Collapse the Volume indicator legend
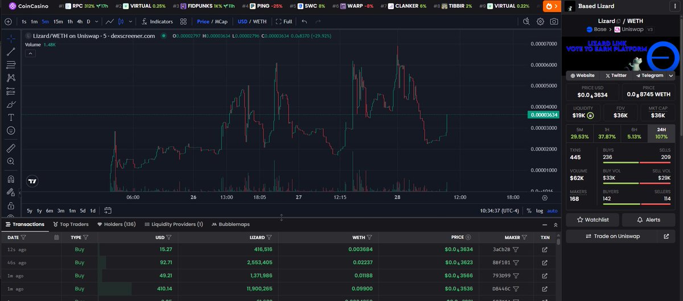 click(31, 53)
